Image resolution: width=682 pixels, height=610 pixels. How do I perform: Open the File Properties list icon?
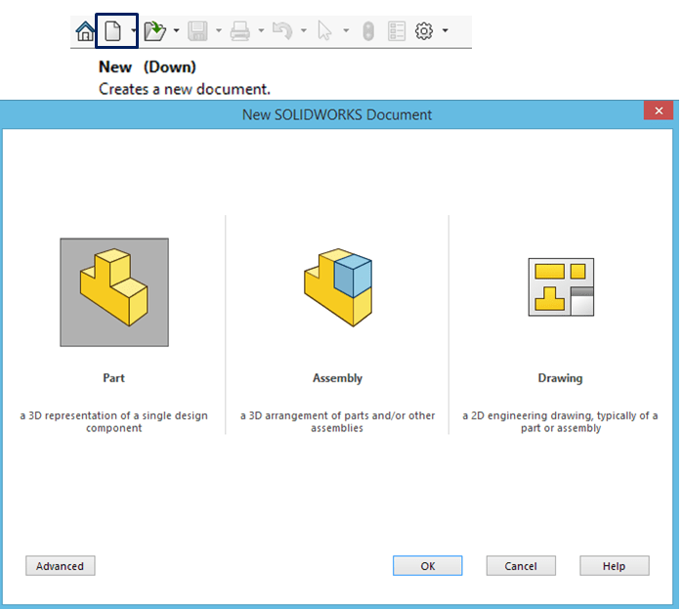coord(397,31)
